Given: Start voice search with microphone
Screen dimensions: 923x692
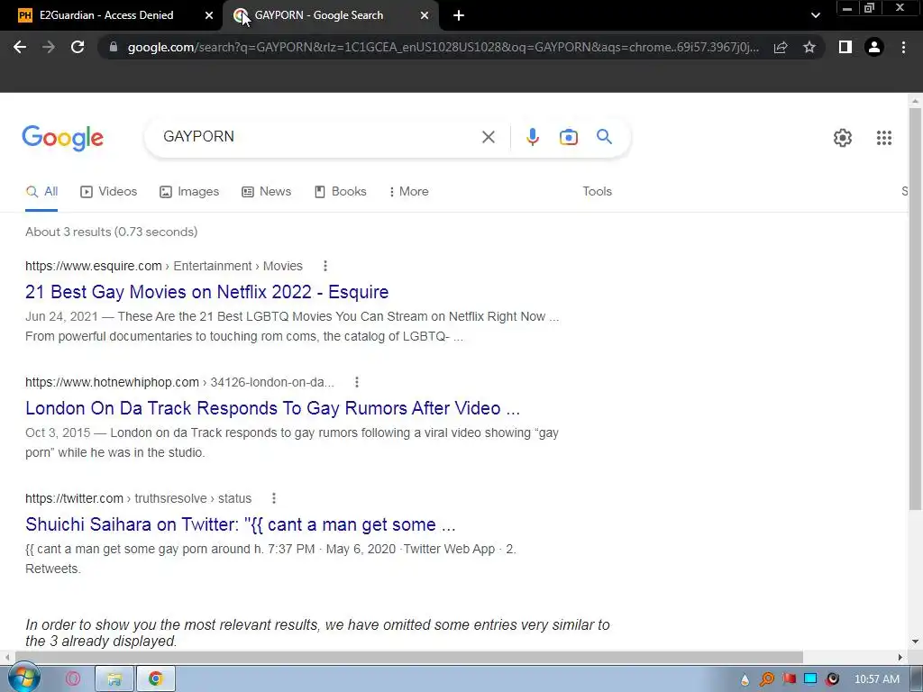Looking at the screenshot, I should pyautogui.click(x=532, y=137).
